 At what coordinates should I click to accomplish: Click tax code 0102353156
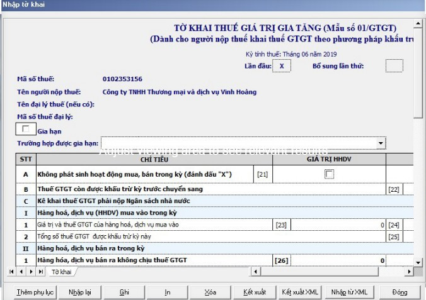coord(122,79)
